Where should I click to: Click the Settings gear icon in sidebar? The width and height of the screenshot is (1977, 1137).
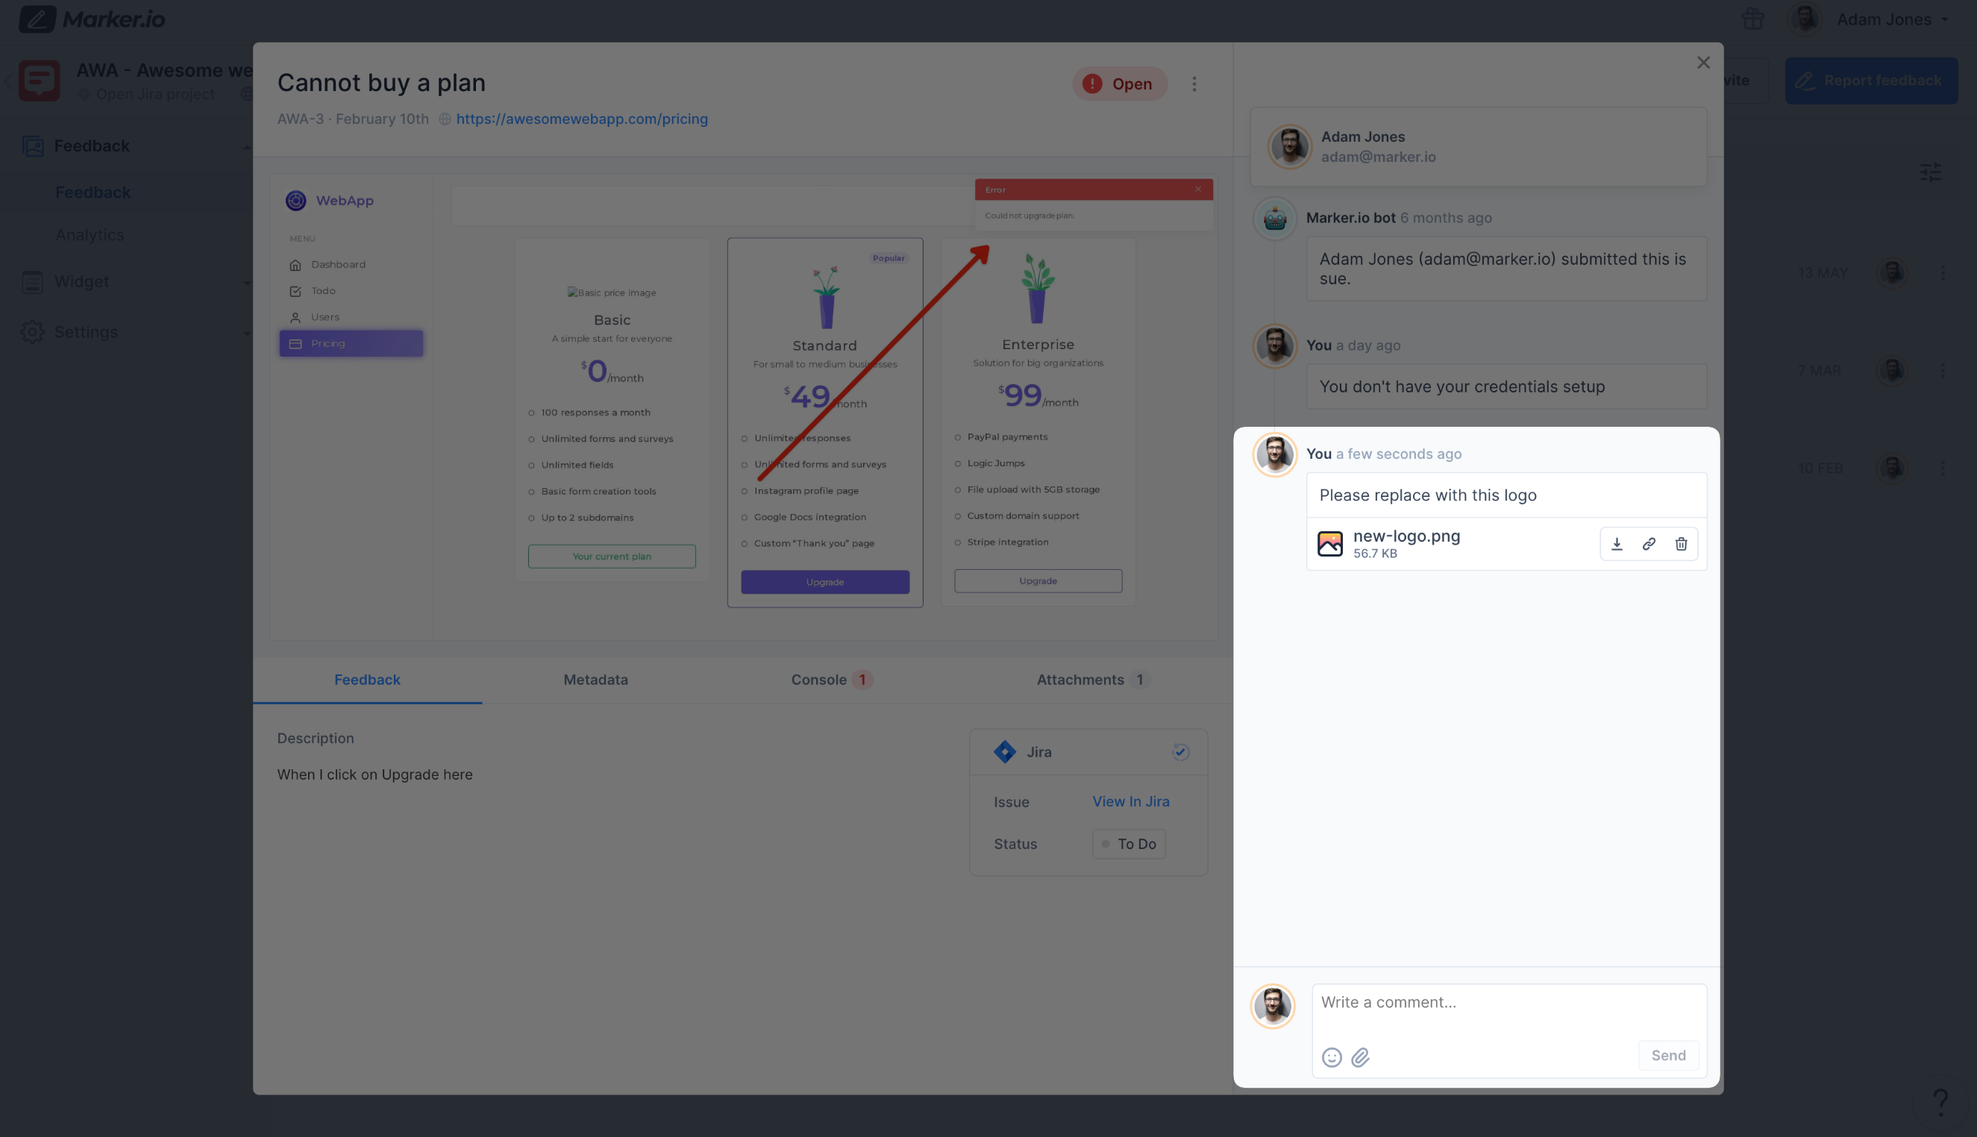coord(32,332)
